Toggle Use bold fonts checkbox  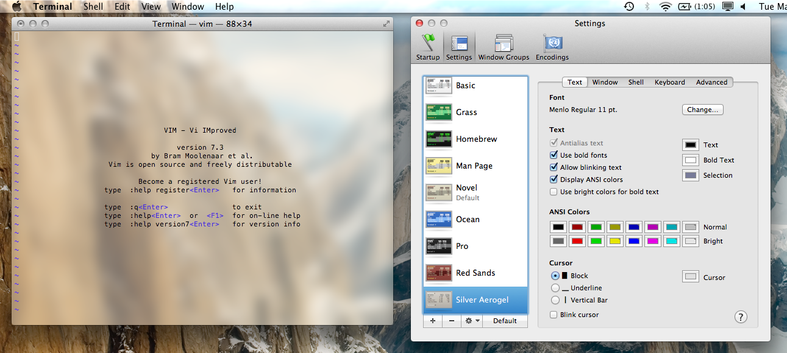[554, 155]
